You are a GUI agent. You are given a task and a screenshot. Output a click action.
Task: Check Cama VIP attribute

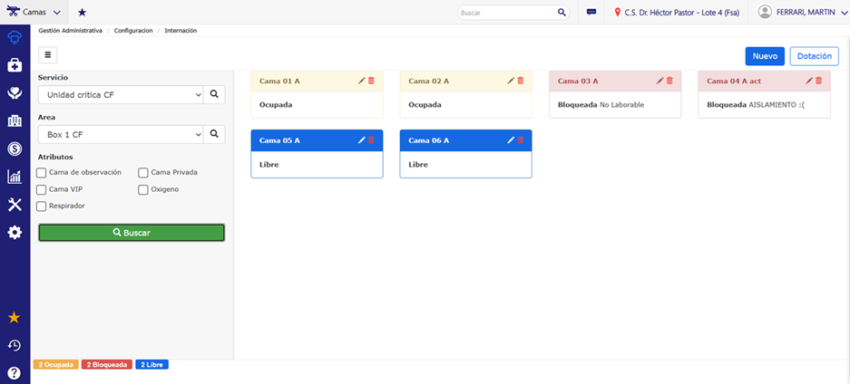[x=41, y=189]
